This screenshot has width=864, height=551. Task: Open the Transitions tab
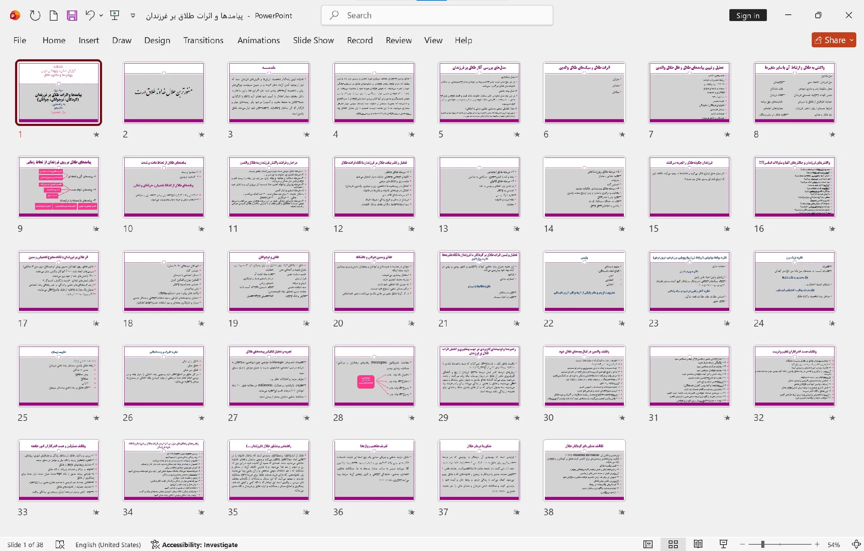coord(203,40)
